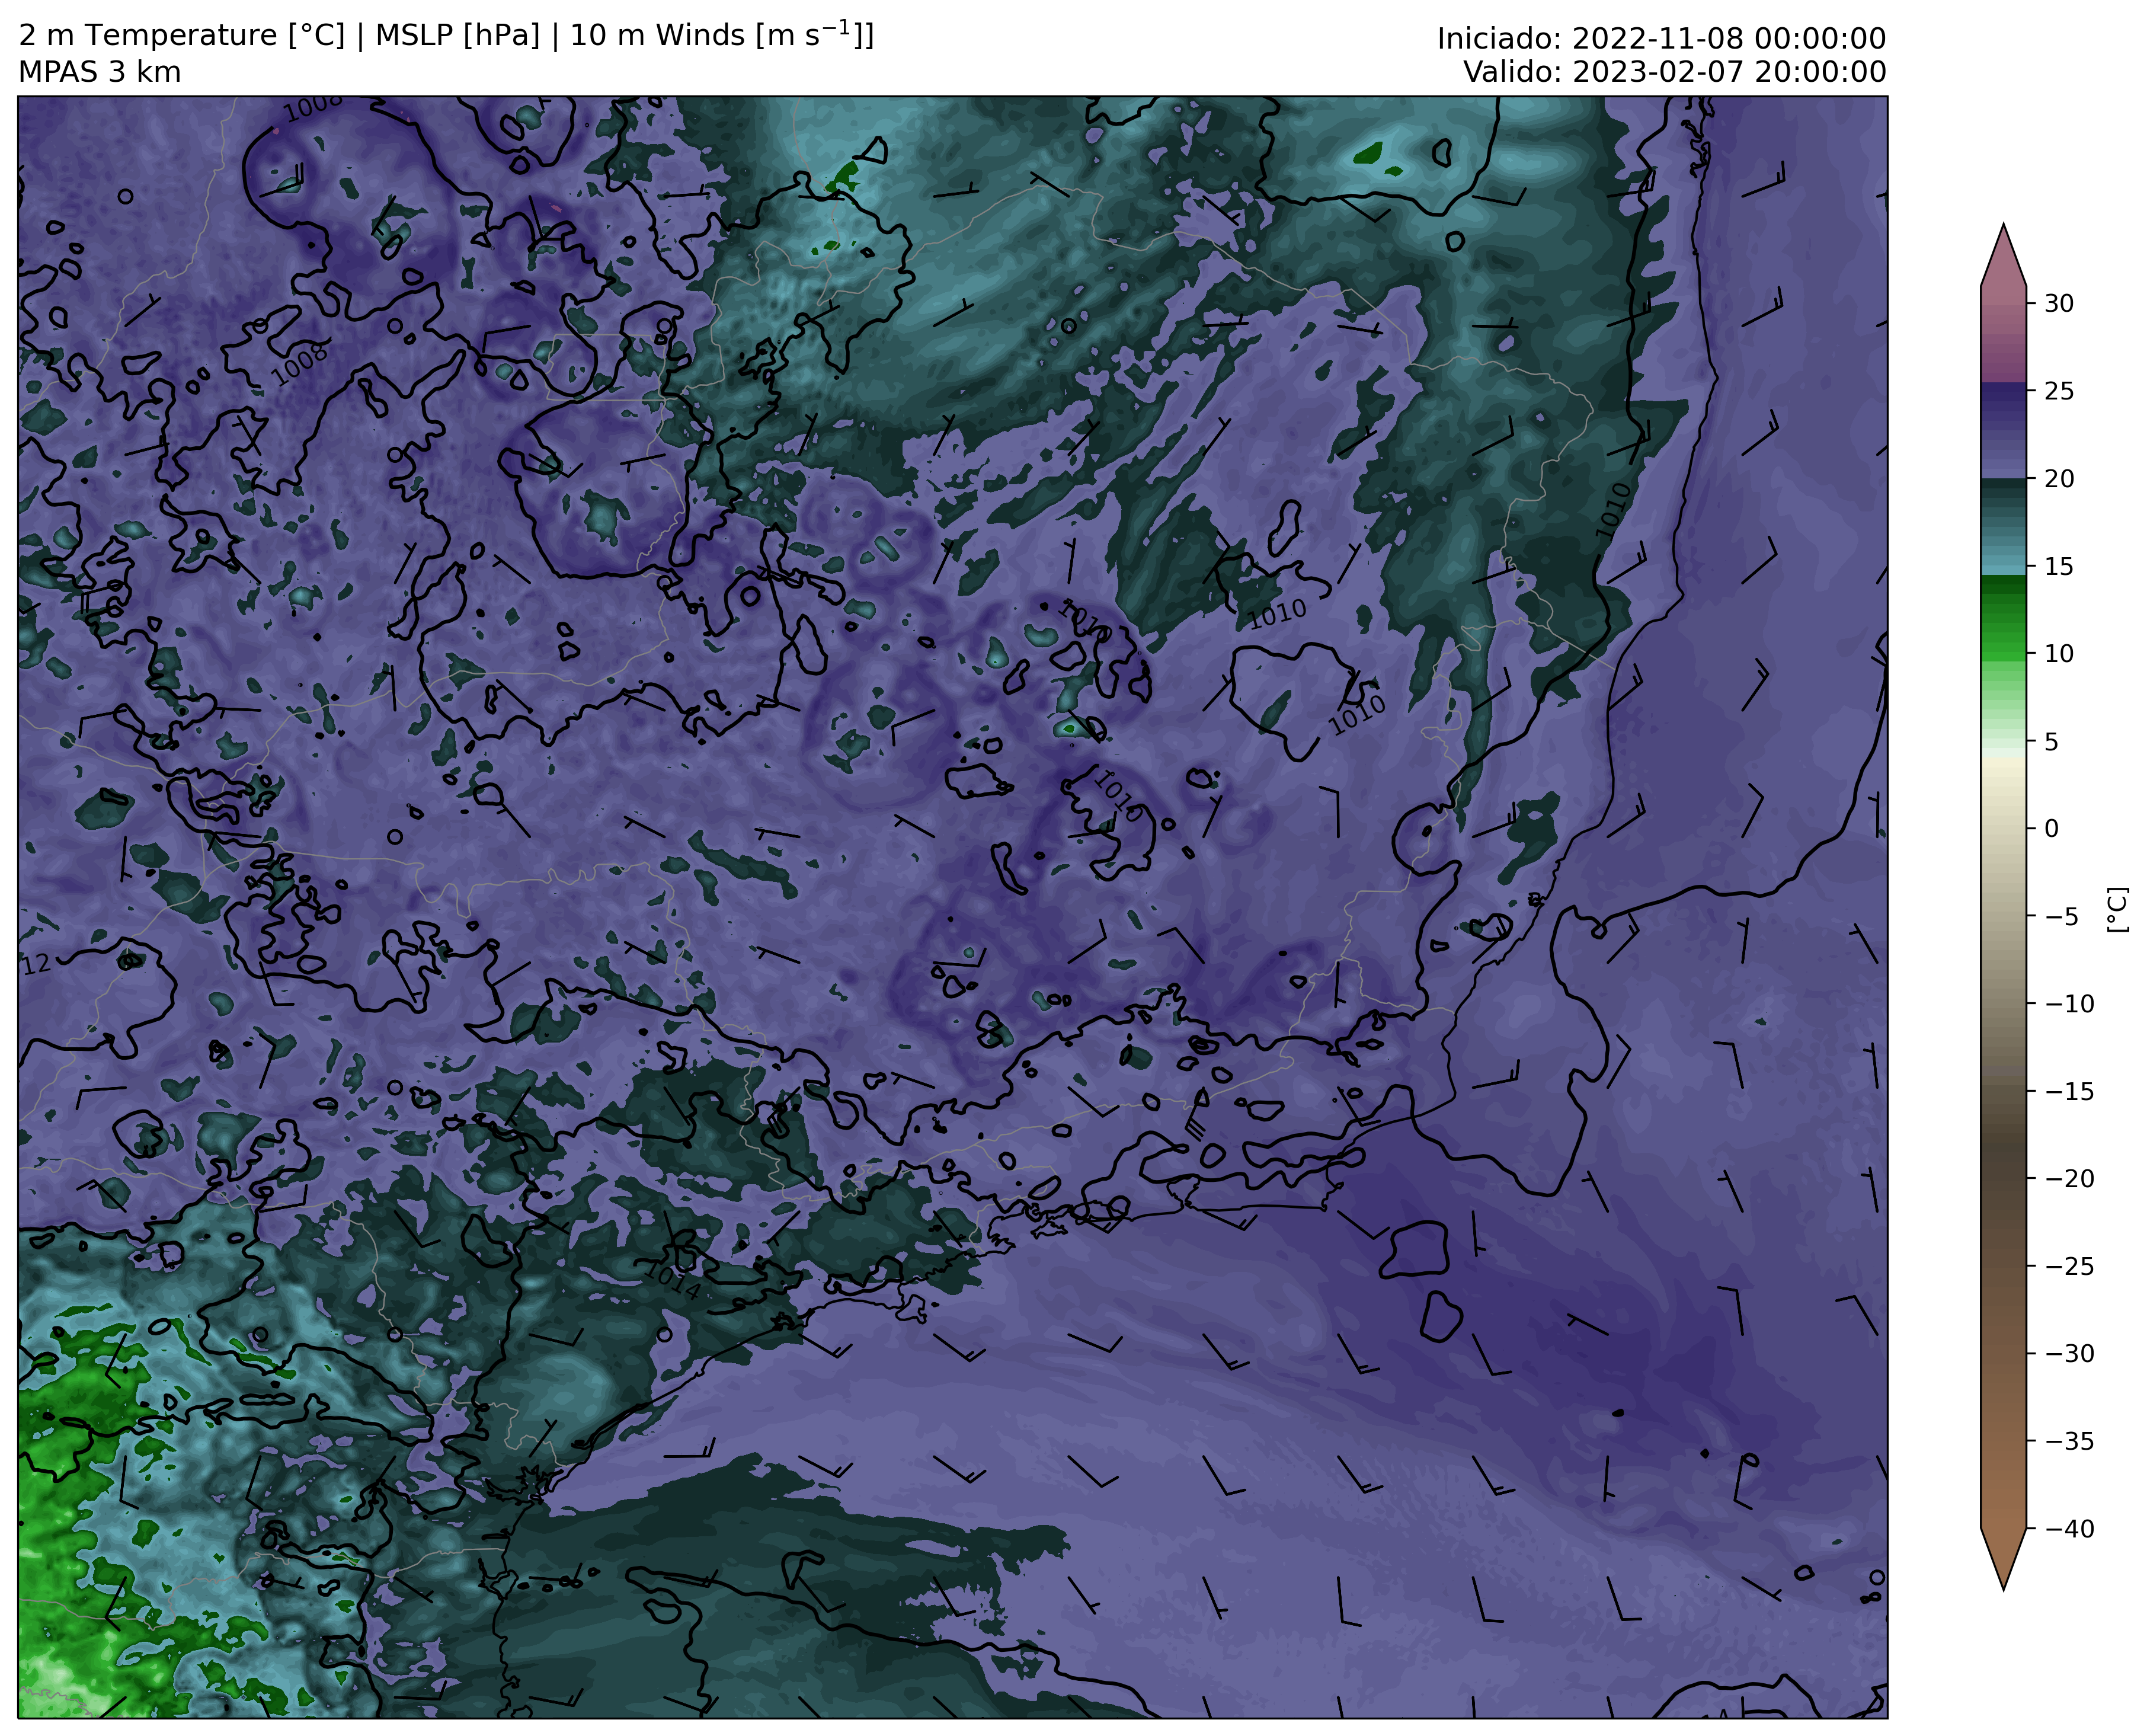Click the colorbar tick label 20
Screen dimensions: 2147x1736
[x=2058, y=479]
